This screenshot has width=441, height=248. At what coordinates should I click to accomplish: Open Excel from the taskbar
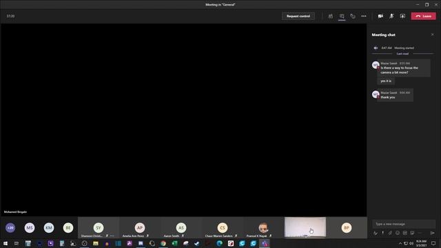(174, 243)
